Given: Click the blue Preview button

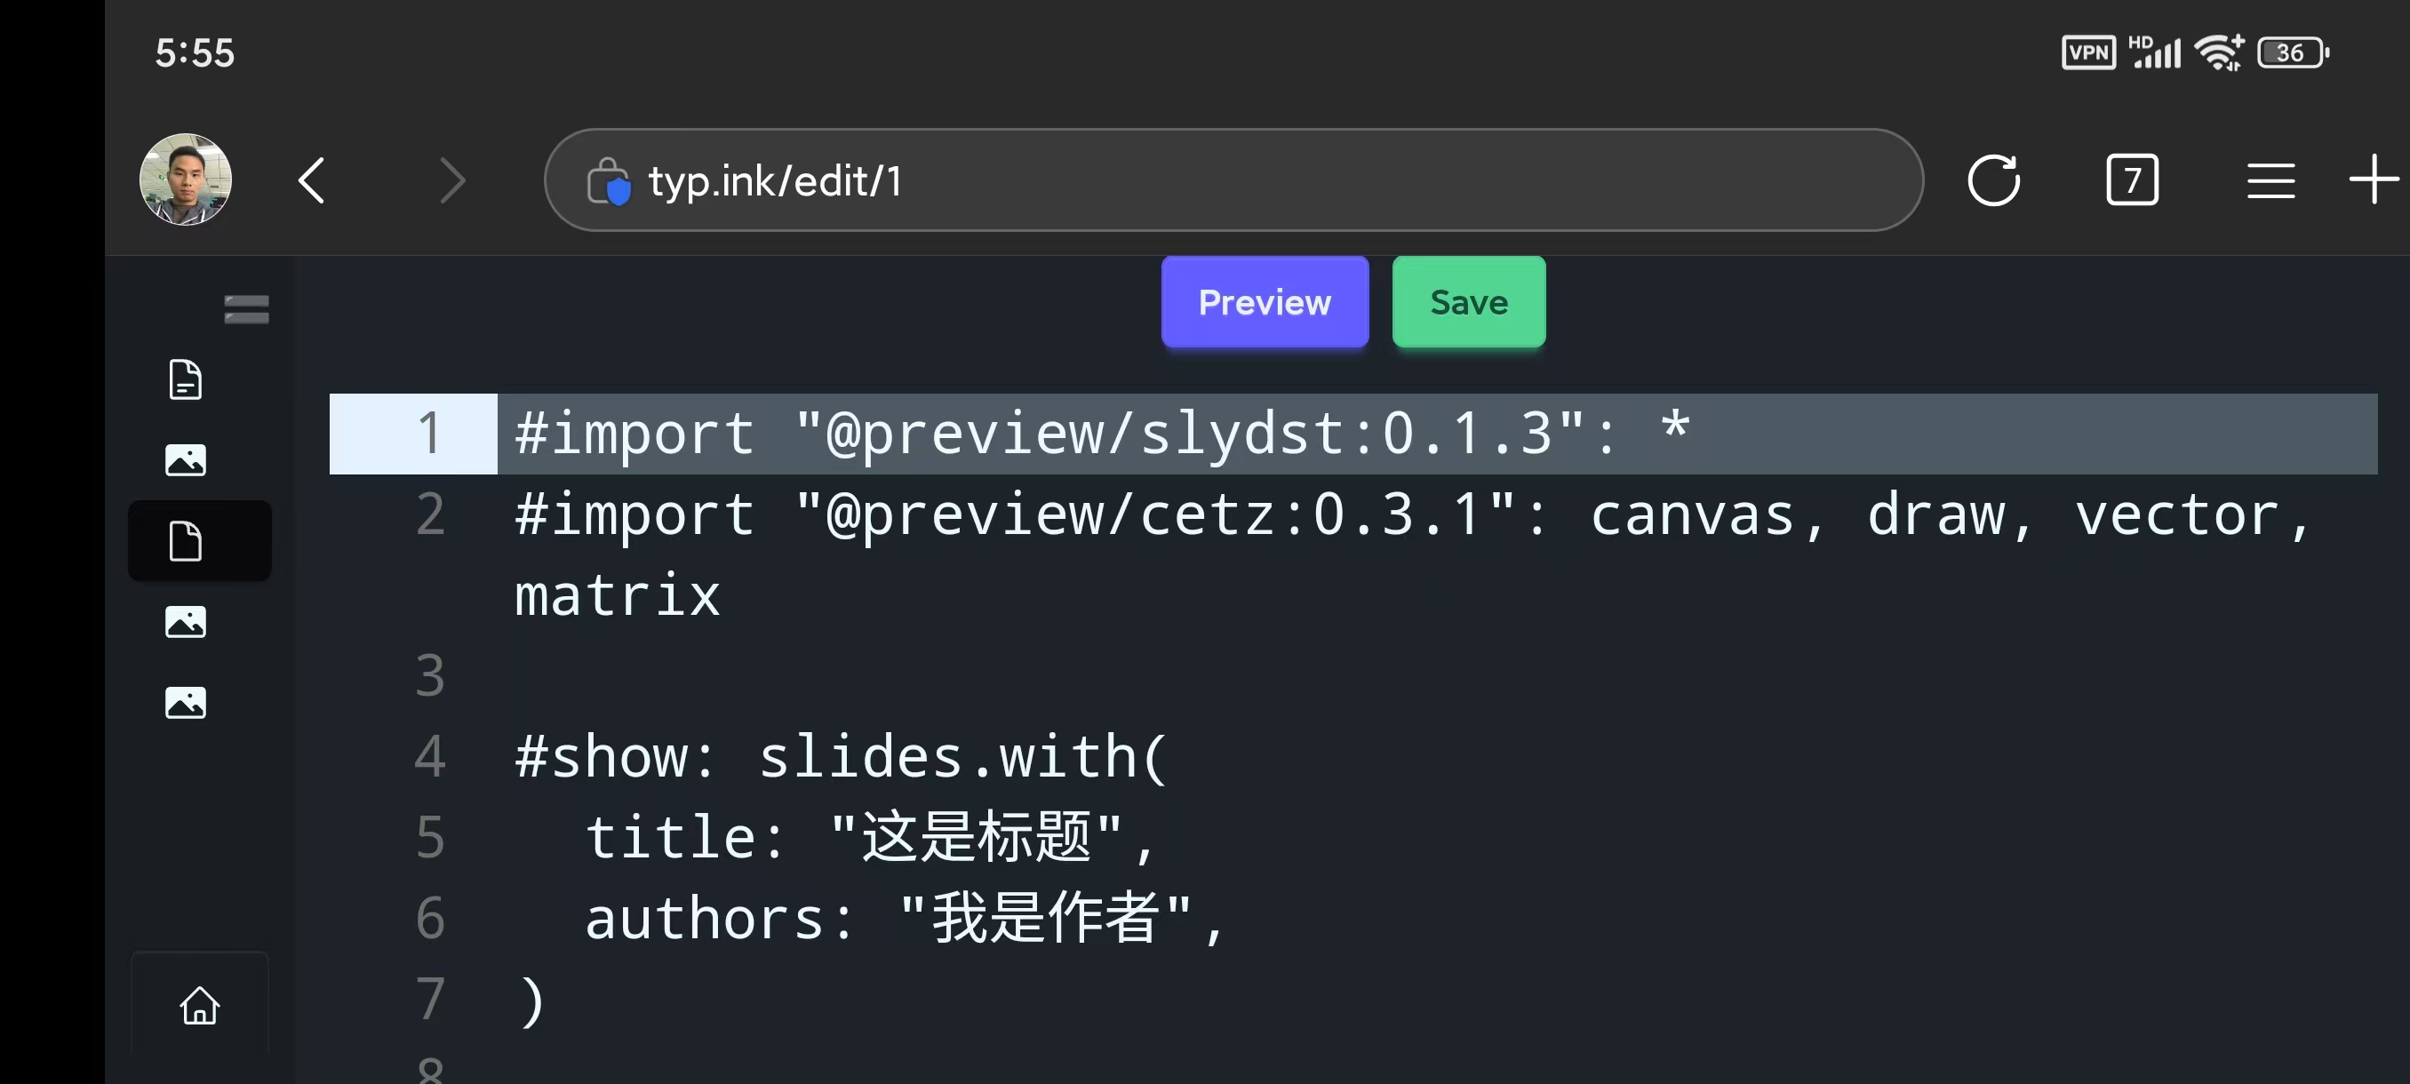Looking at the screenshot, I should (1264, 302).
